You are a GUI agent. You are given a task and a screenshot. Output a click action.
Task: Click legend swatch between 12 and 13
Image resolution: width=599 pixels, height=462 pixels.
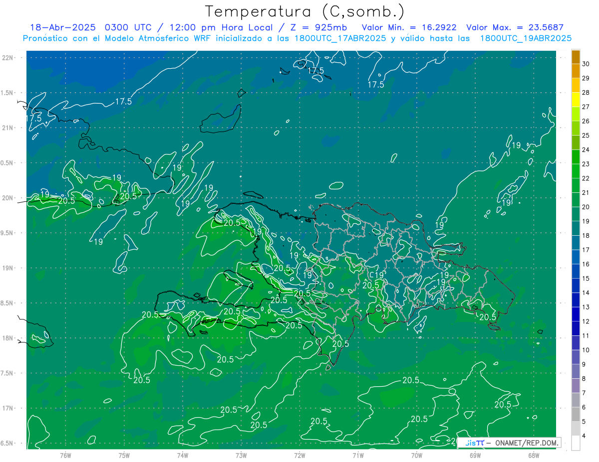pos(576,314)
